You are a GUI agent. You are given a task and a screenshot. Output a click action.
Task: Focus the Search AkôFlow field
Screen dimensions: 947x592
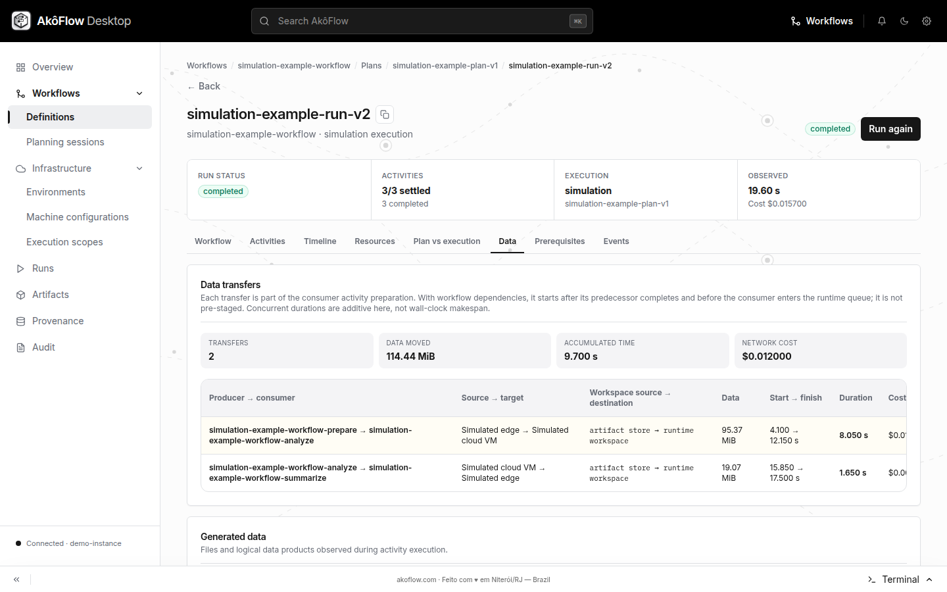point(422,21)
